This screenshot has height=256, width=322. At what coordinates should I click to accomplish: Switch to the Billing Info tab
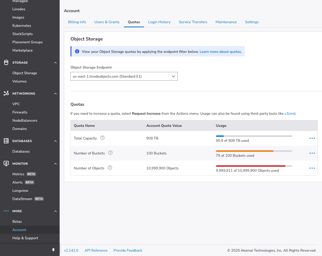pyautogui.click(x=77, y=22)
